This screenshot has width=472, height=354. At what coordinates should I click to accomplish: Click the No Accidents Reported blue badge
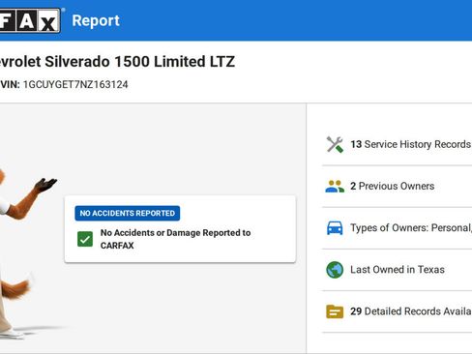(128, 213)
